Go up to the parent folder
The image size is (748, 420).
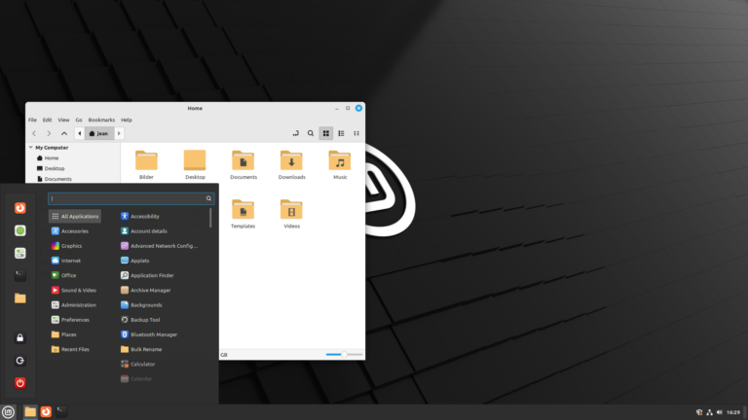pos(64,133)
